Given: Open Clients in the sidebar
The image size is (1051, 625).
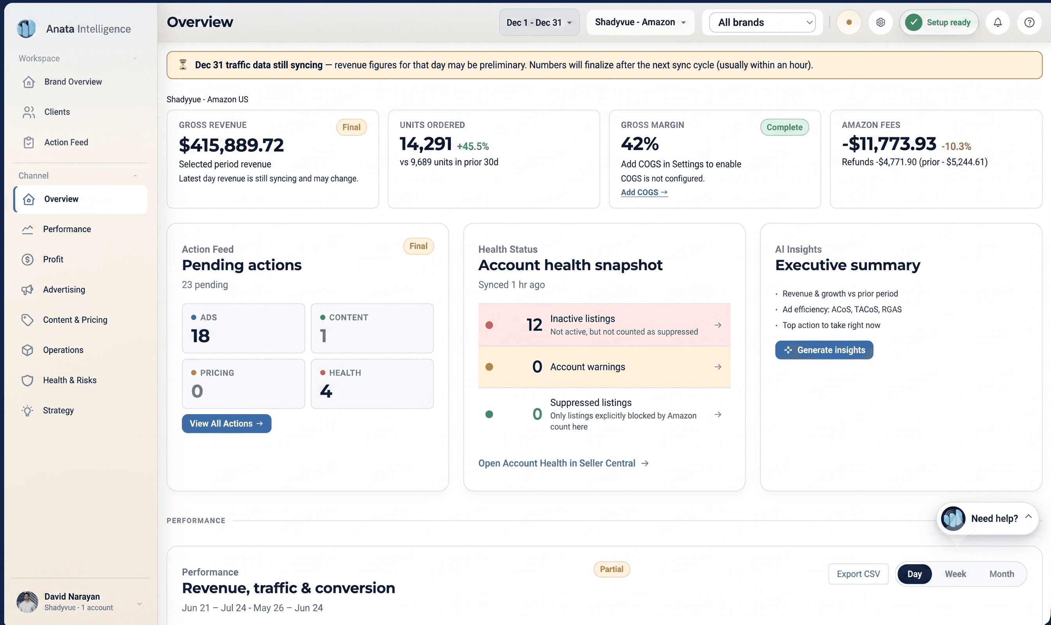Looking at the screenshot, I should pos(81,112).
